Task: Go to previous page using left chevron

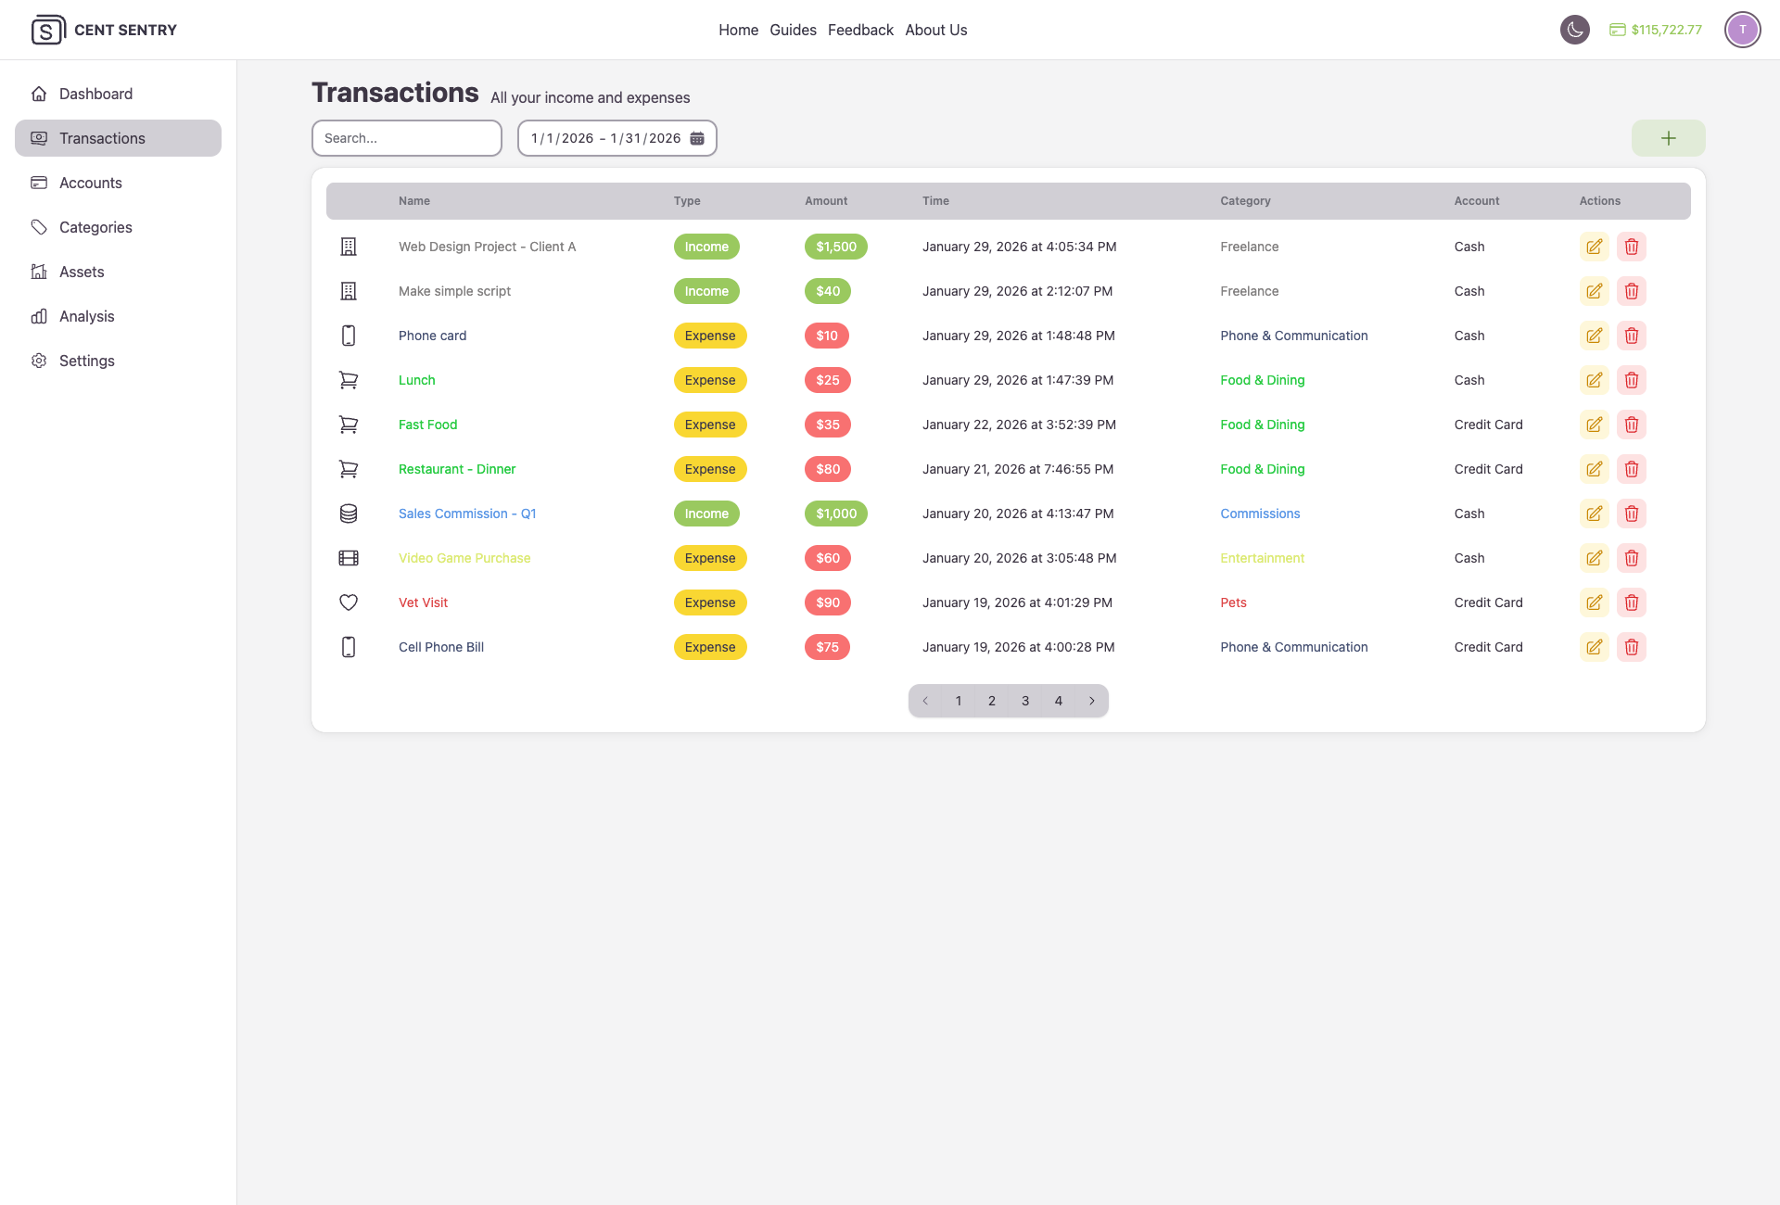Action: tap(925, 701)
